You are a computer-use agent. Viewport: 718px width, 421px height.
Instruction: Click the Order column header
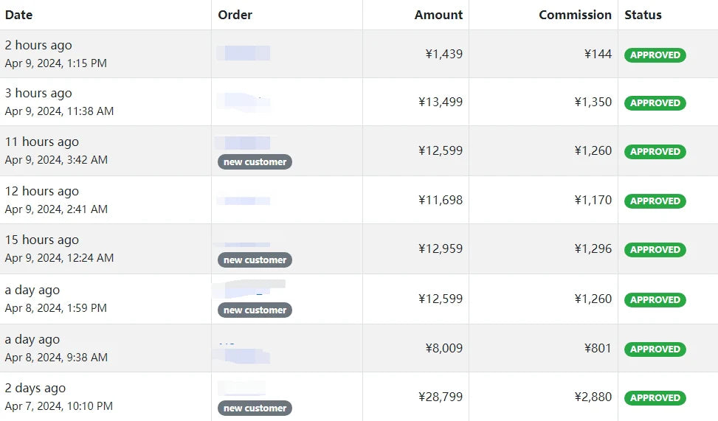[x=235, y=15]
